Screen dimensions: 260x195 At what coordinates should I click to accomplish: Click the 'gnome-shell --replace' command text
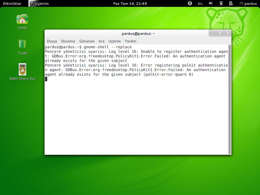(x=108, y=47)
